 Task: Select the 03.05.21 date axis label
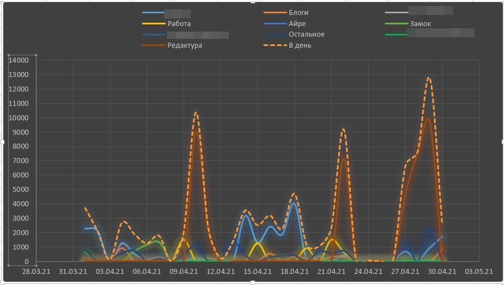tap(478, 272)
